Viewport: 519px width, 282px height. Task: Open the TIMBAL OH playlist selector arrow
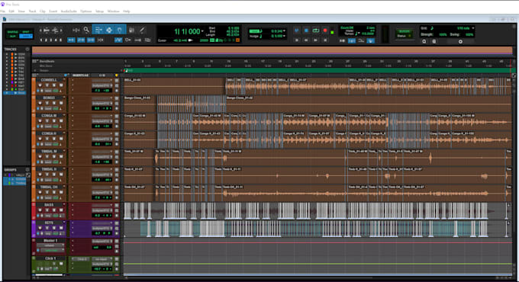click(x=64, y=187)
